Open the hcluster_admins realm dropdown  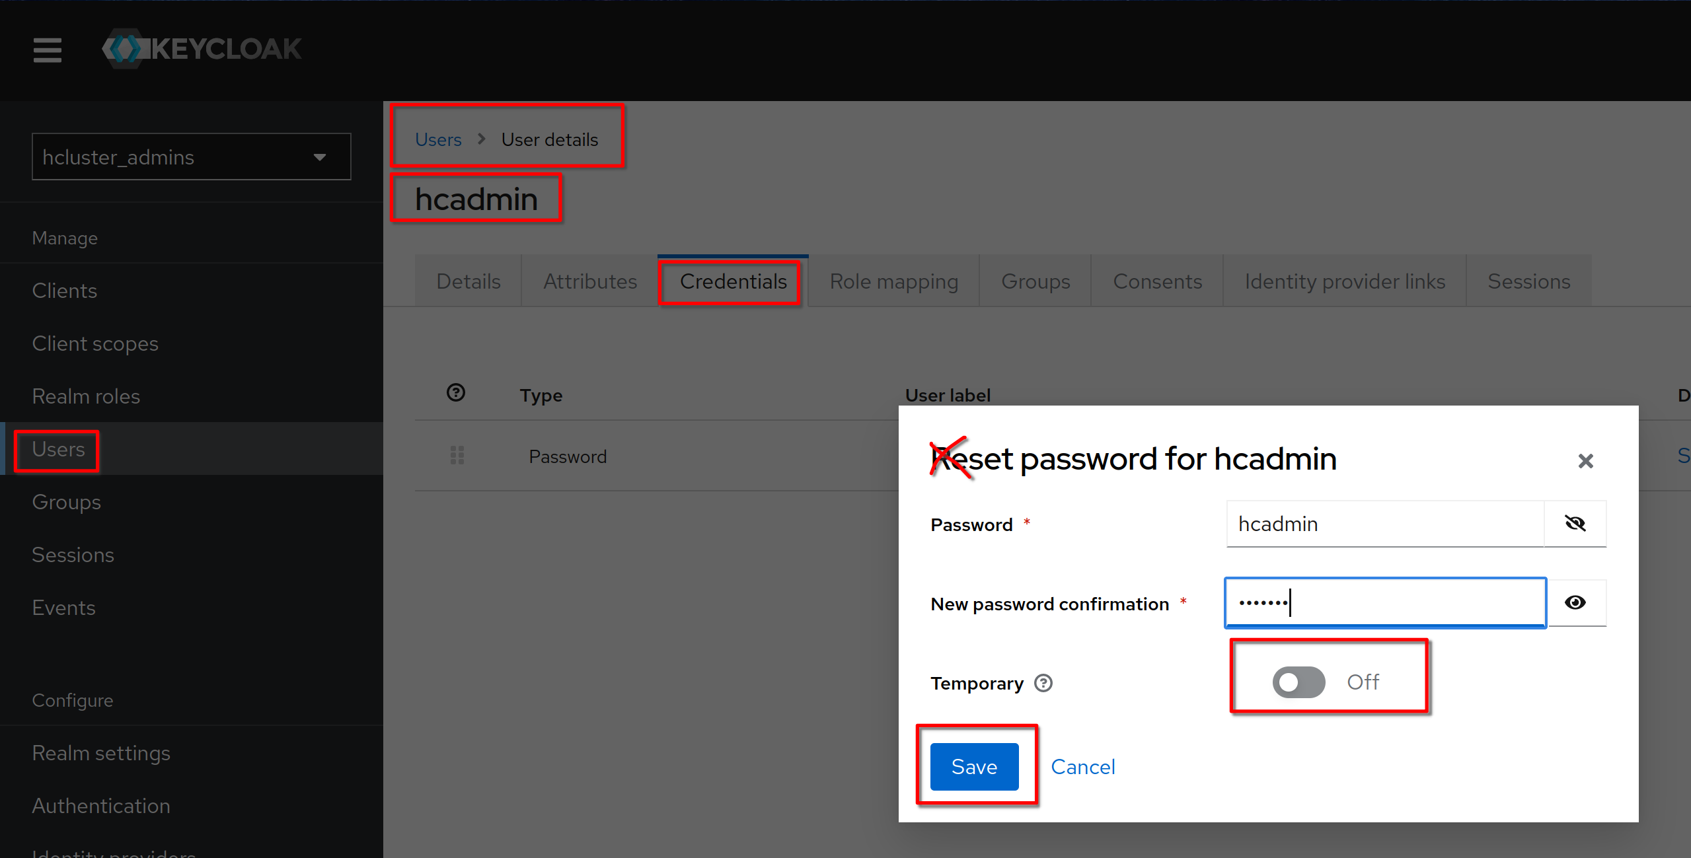(191, 157)
